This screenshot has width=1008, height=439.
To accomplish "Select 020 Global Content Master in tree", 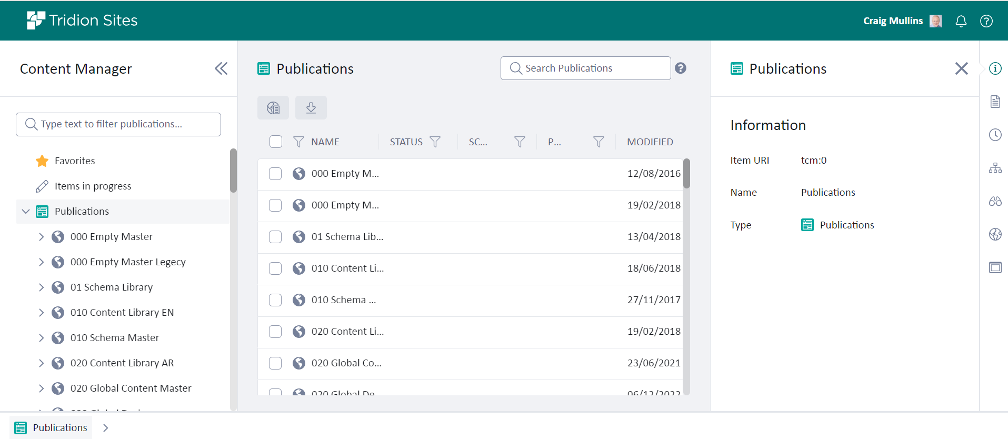I will tap(131, 388).
